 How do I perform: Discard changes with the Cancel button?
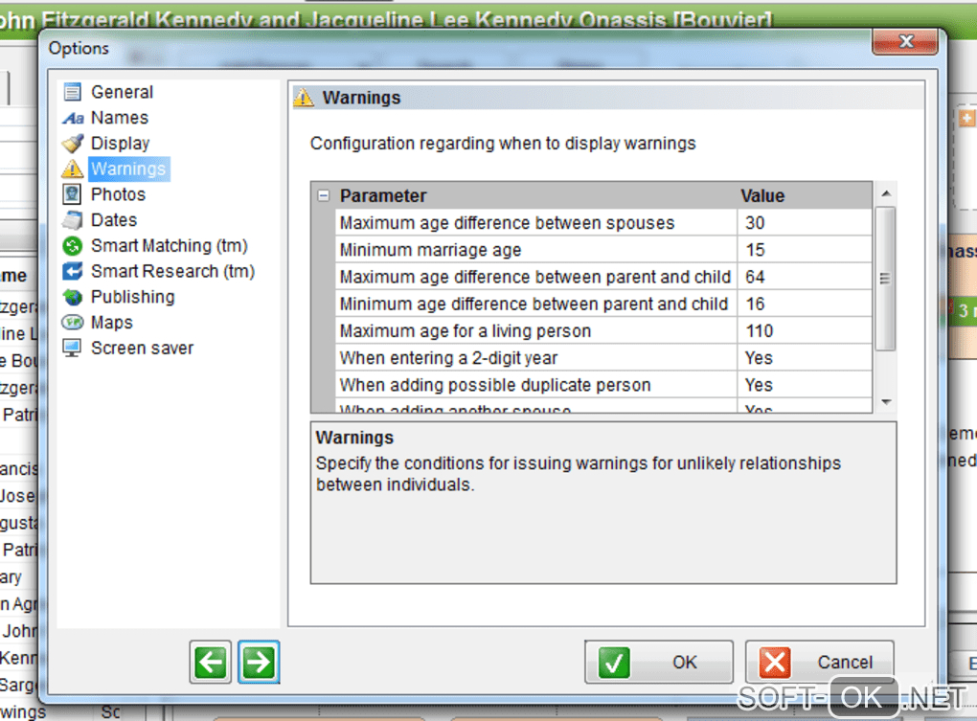pos(819,662)
